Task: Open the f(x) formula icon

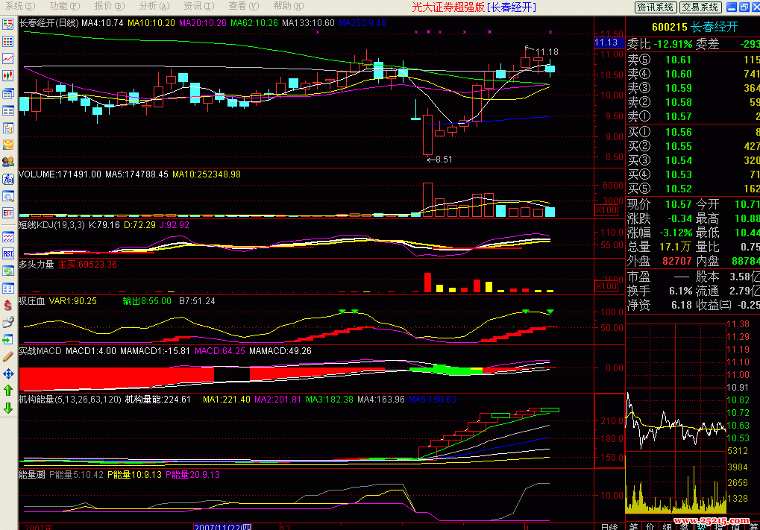Action: point(8,177)
